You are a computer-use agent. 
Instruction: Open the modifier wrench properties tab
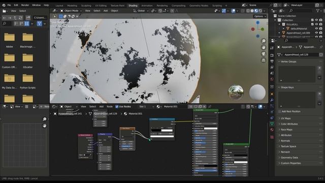tap(272, 100)
